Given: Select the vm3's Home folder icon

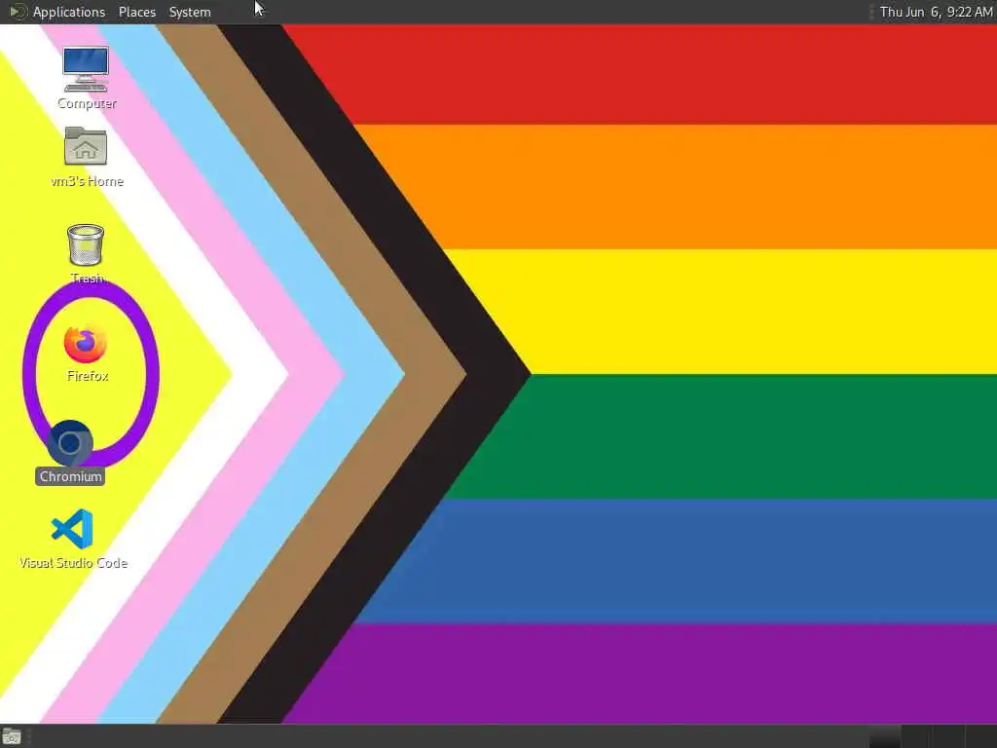Looking at the screenshot, I should (x=86, y=146).
